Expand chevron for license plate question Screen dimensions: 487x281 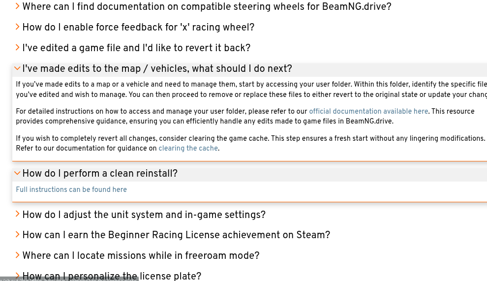[18, 276]
